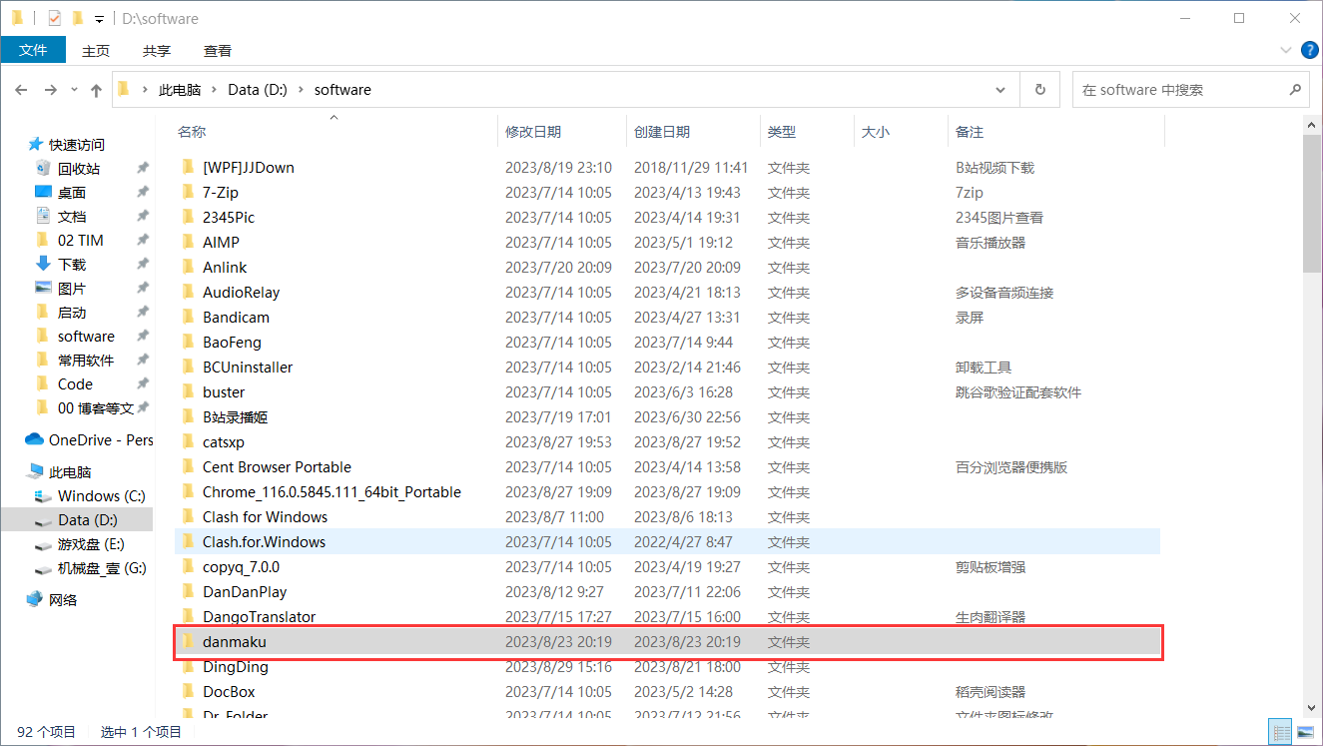Screen dimensions: 1323x746
Task: Click the new folder quick access icon
Action: pos(78,18)
